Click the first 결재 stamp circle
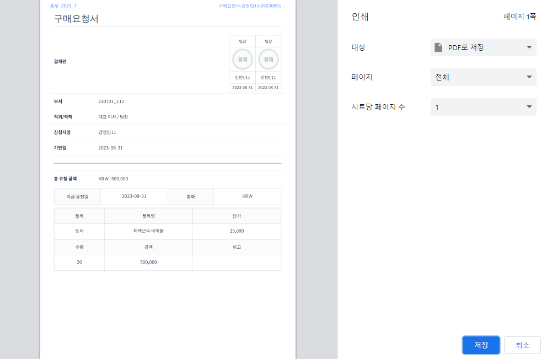 coord(243,60)
